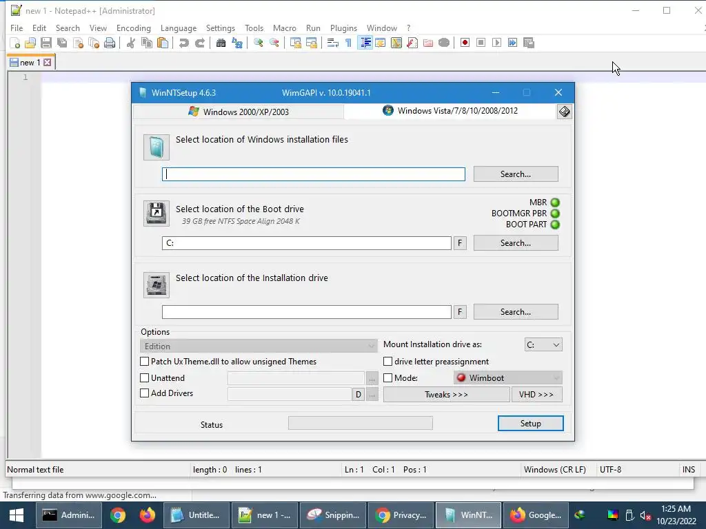Click the Zoom Out magnifier icon

tap(274, 43)
